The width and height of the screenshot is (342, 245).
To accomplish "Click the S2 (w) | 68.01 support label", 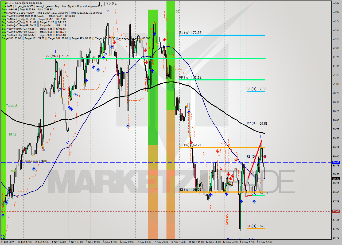I will coord(190,190).
